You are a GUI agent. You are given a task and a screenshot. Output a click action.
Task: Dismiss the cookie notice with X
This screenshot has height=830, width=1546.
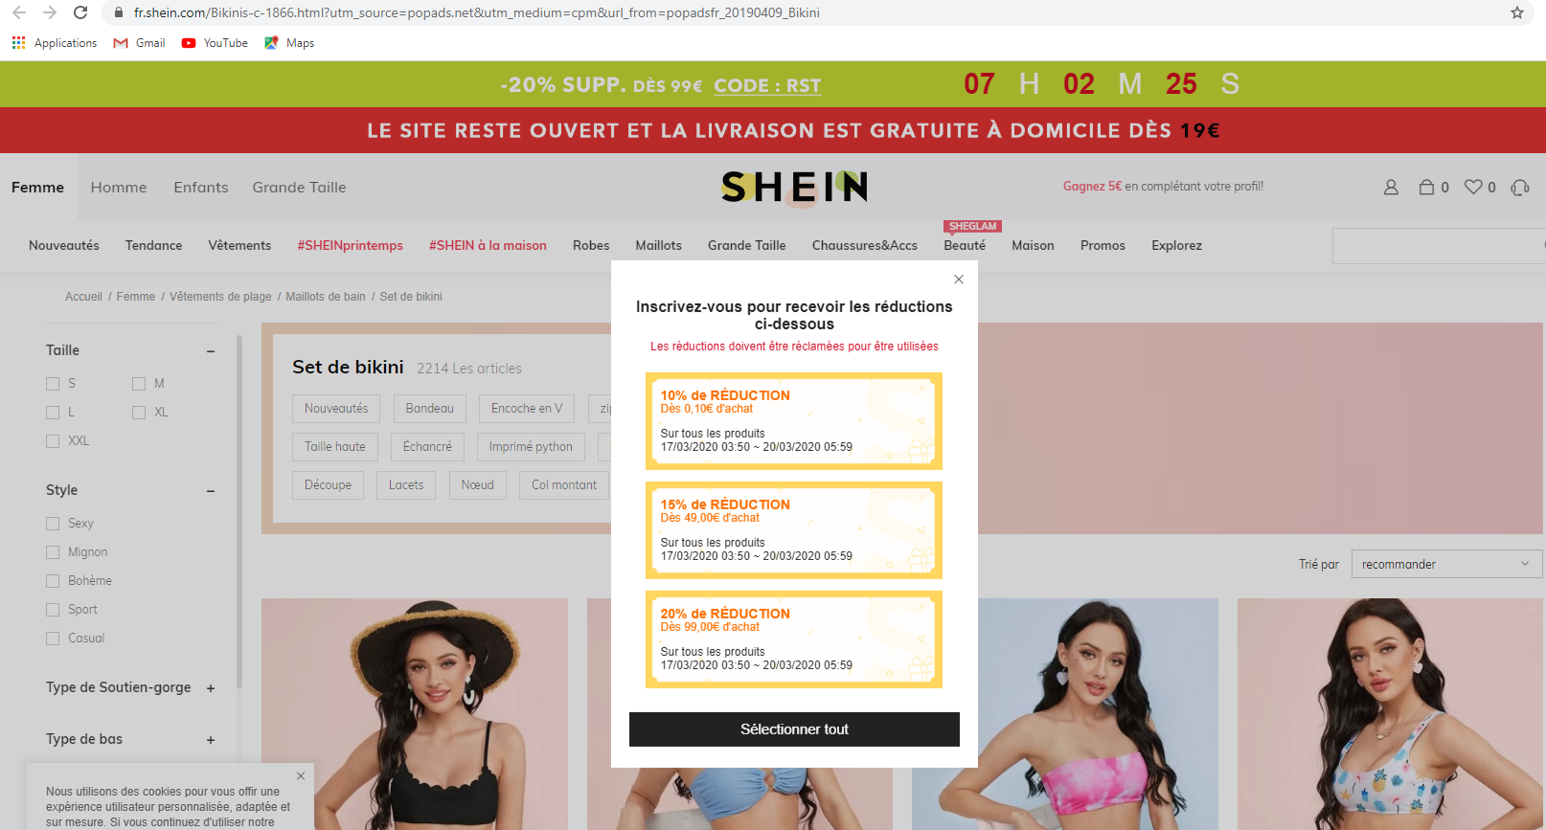click(301, 776)
